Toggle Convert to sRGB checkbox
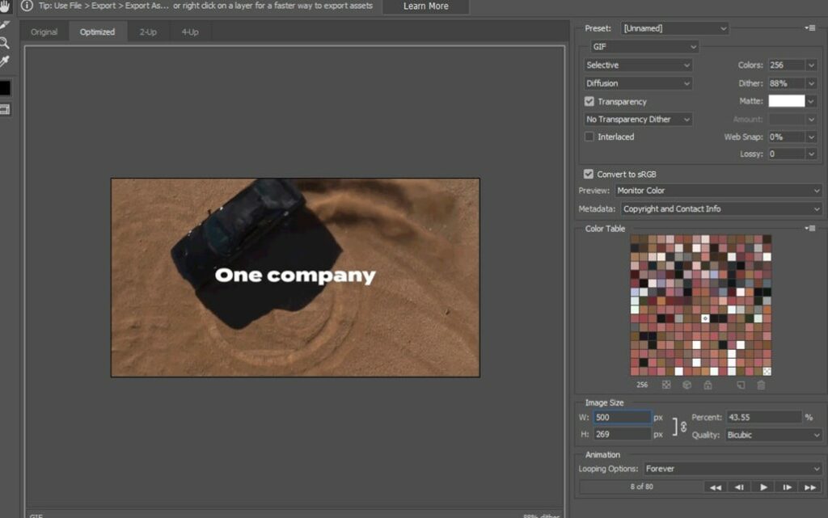Image resolution: width=828 pixels, height=518 pixels. [589, 174]
